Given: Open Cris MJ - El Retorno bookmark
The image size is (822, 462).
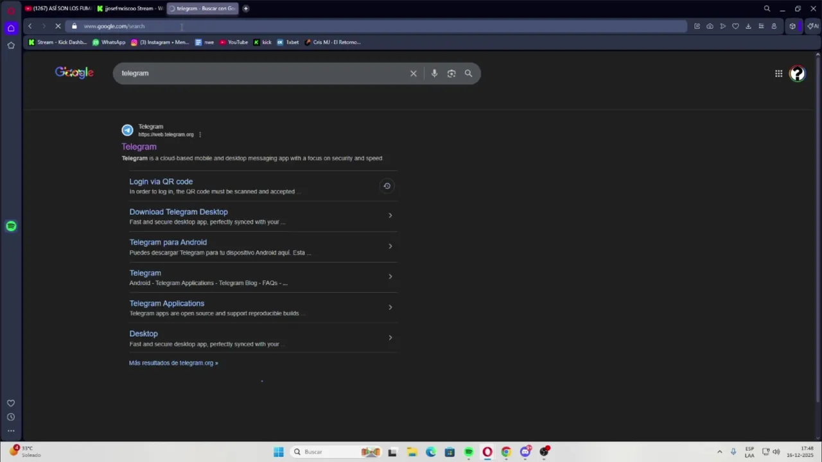Looking at the screenshot, I should (x=333, y=42).
